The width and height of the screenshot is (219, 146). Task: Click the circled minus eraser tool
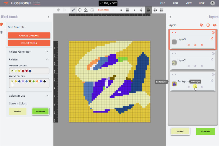tap(80, 10)
